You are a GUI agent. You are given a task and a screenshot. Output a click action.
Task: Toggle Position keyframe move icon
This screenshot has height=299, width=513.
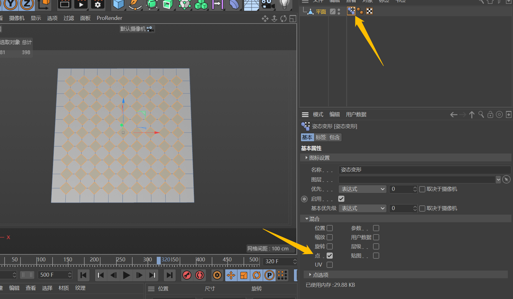tap(231, 275)
